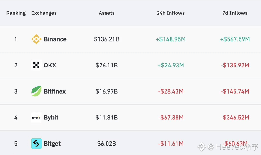Image resolution: width=261 pixels, height=155 pixels.
Task: Sort by the Ranking column header
Action: click(x=16, y=13)
